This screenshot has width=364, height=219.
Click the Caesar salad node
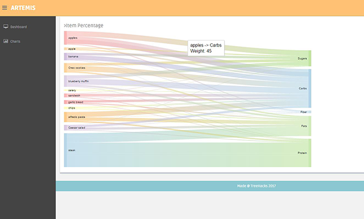click(x=65, y=128)
